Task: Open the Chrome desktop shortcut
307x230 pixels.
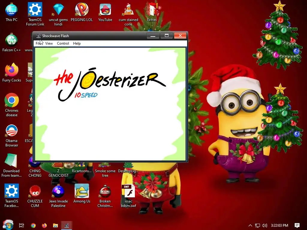Action: click(12, 105)
